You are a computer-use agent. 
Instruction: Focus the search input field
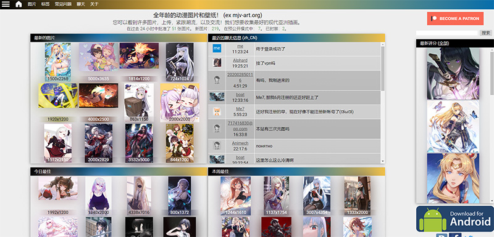point(447,33)
